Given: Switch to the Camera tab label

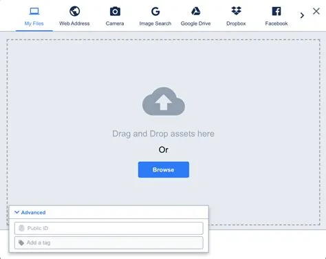Looking at the screenshot, I should tap(115, 23).
